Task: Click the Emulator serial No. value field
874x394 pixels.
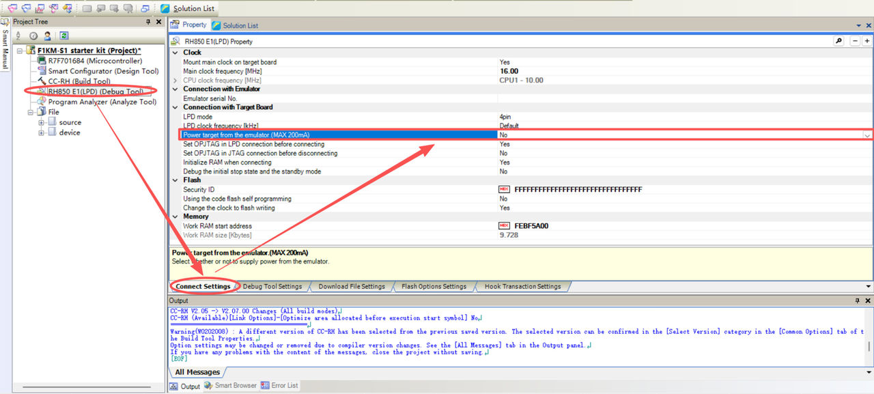Action: pos(686,98)
